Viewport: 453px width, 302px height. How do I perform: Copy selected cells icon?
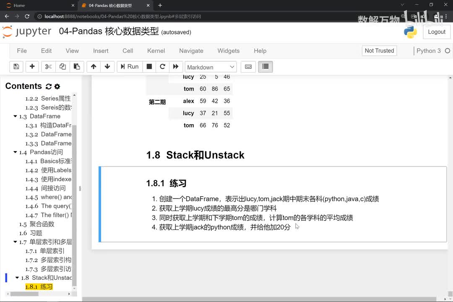point(62,66)
